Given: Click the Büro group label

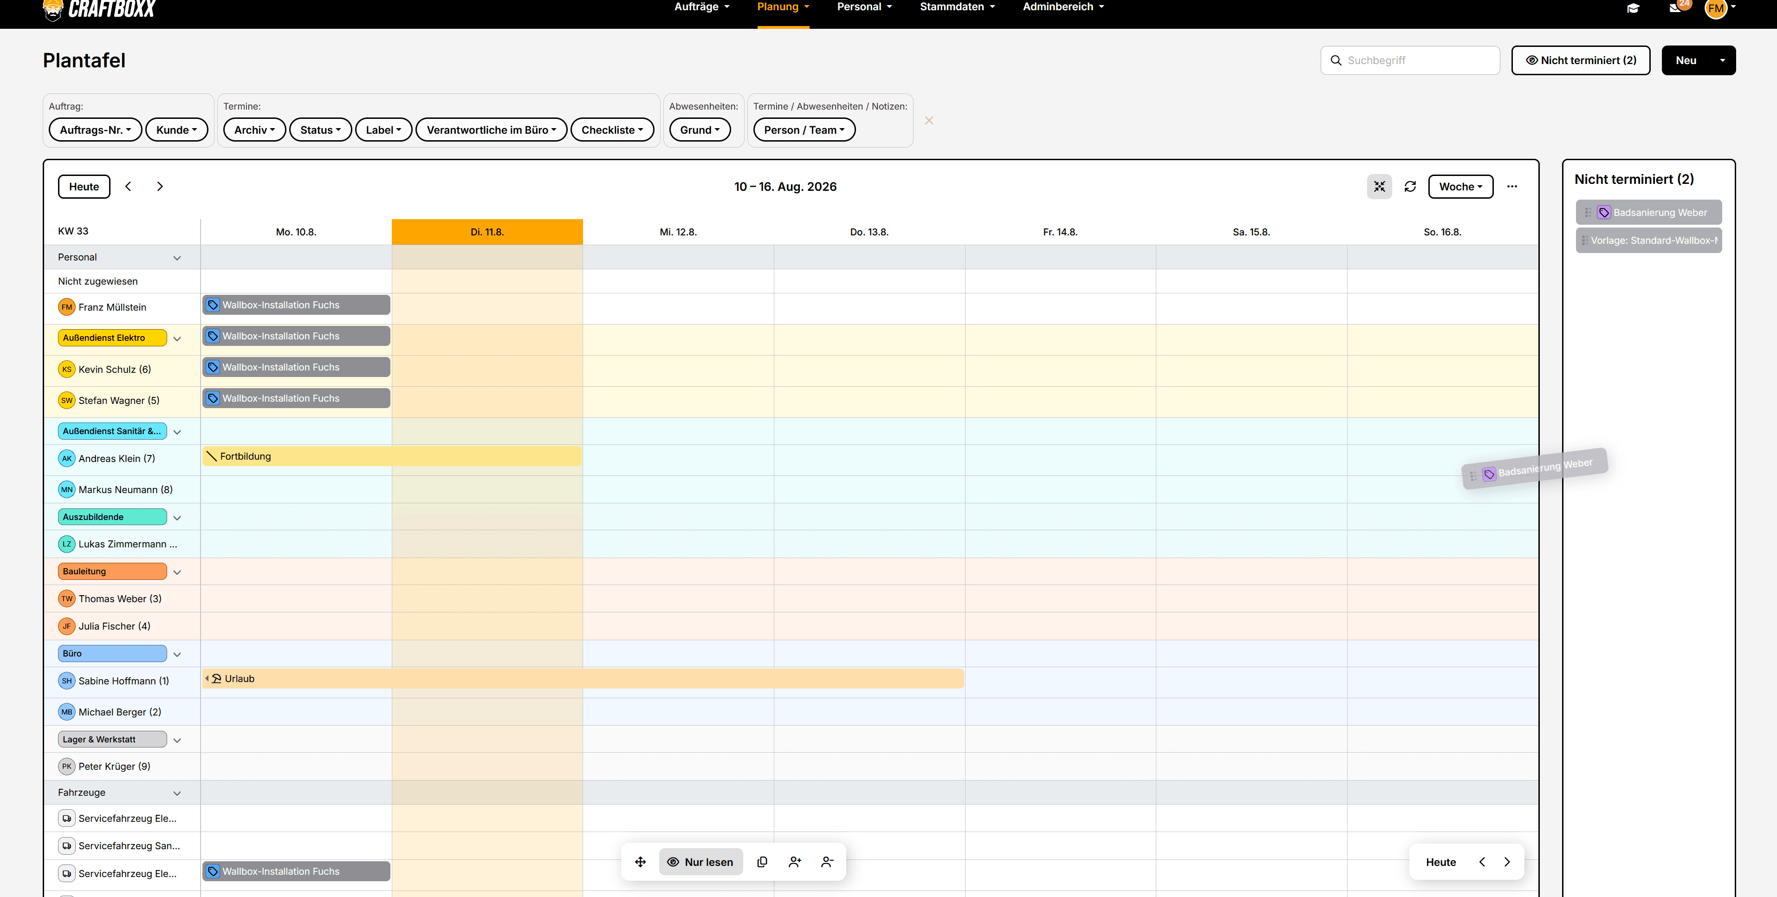Looking at the screenshot, I should 112,653.
